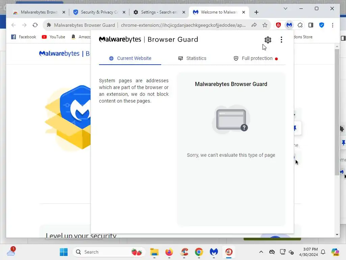This screenshot has height=260, width=346.
Task: Click the red circular taskbar app
Action: (x=229, y=252)
